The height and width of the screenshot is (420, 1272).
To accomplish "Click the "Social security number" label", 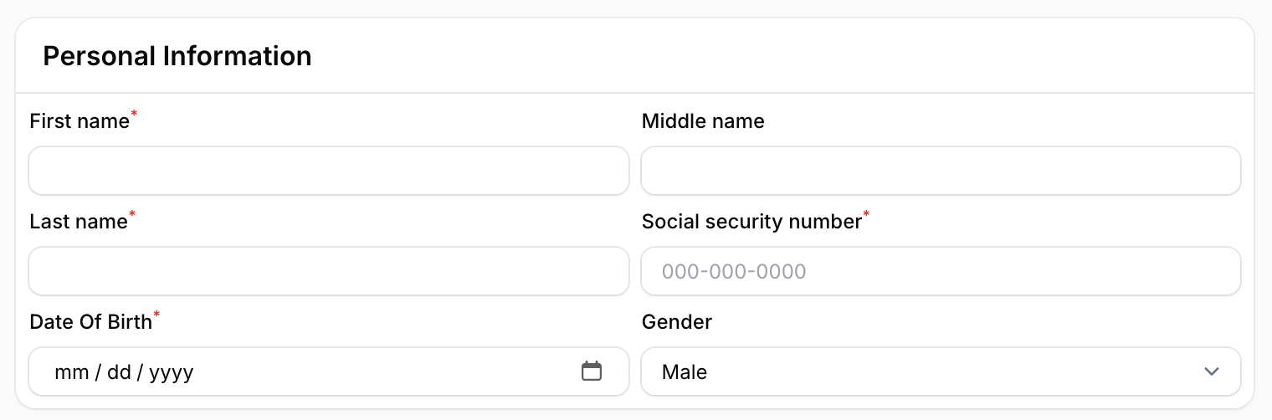I will (751, 222).
